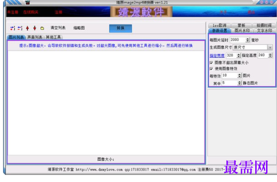The image size is (277, 182).
Task: Toggle the 图像不超出屏幕大小 checkbox
Action: (x=211, y=63)
